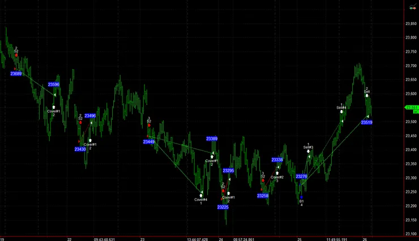Viewport: 419px width, 241px height.
Task: Select the red short arrow beside the 23496 tag
Action: (80, 122)
